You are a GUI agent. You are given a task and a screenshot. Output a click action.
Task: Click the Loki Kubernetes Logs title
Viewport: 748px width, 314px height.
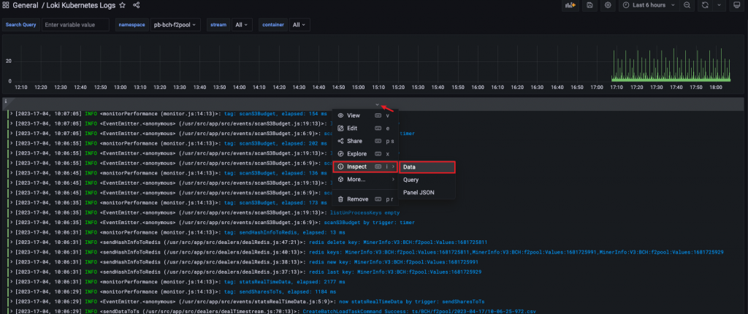point(81,5)
